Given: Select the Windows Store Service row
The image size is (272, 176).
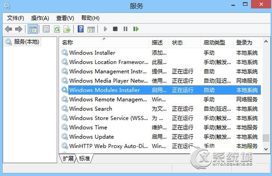Looking at the screenshot, I should click(x=160, y=118).
